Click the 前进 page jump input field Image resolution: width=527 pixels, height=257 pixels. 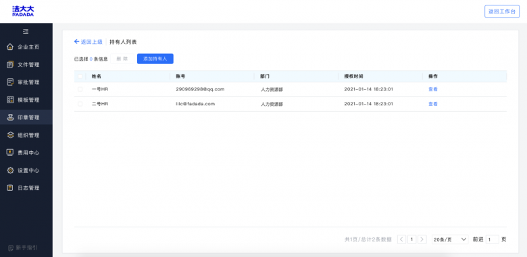(x=493, y=239)
